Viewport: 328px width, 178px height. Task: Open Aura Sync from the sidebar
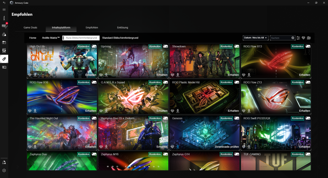click(4, 34)
